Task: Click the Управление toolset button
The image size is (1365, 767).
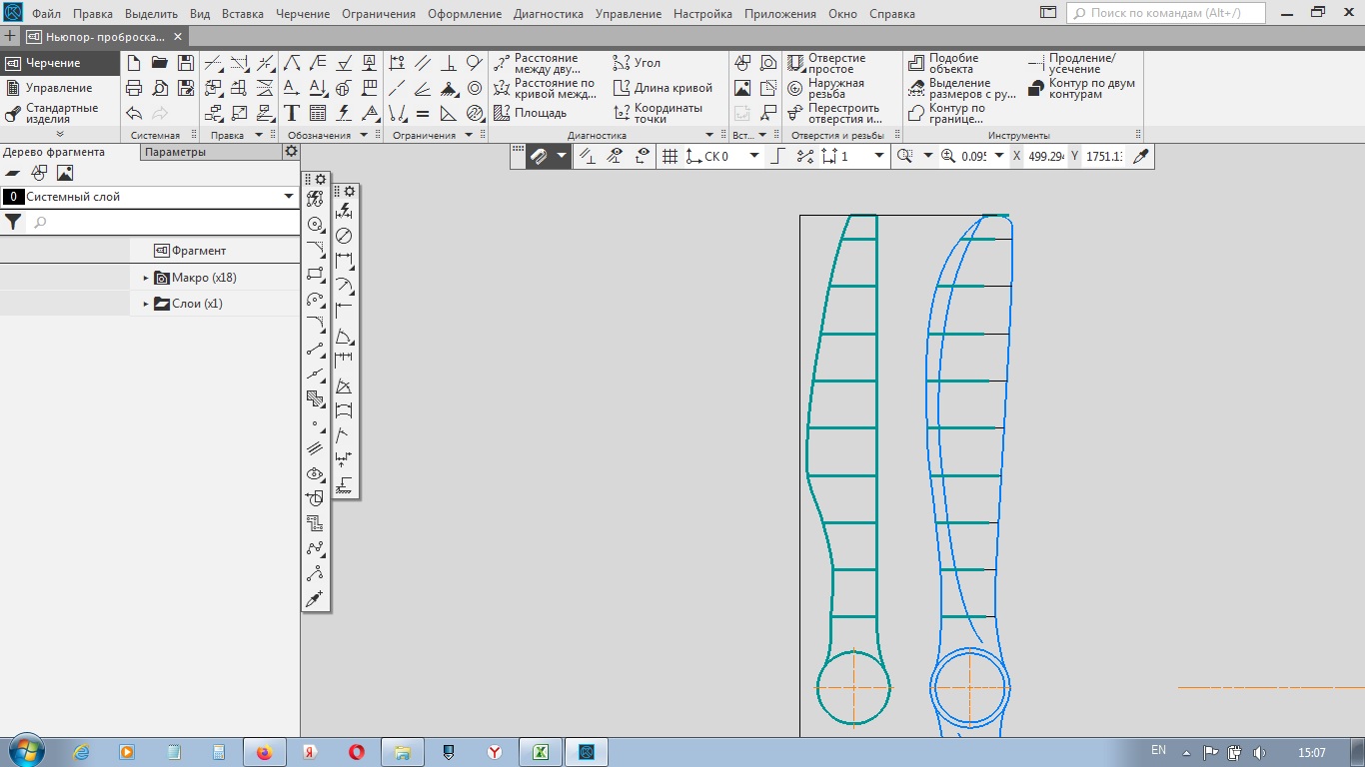Action: coord(58,88)
